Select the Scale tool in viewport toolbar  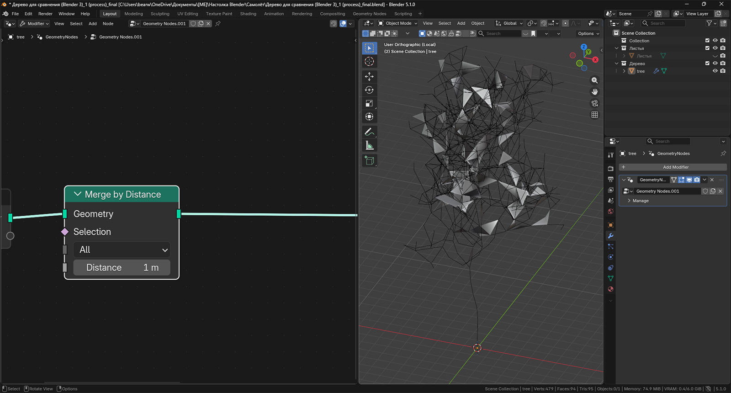[x=369, y=103]
